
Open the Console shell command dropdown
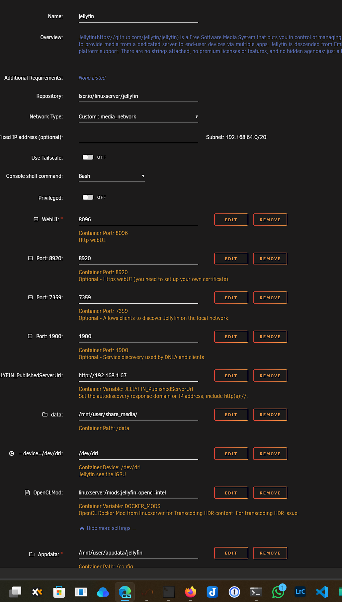coord(112,176)
